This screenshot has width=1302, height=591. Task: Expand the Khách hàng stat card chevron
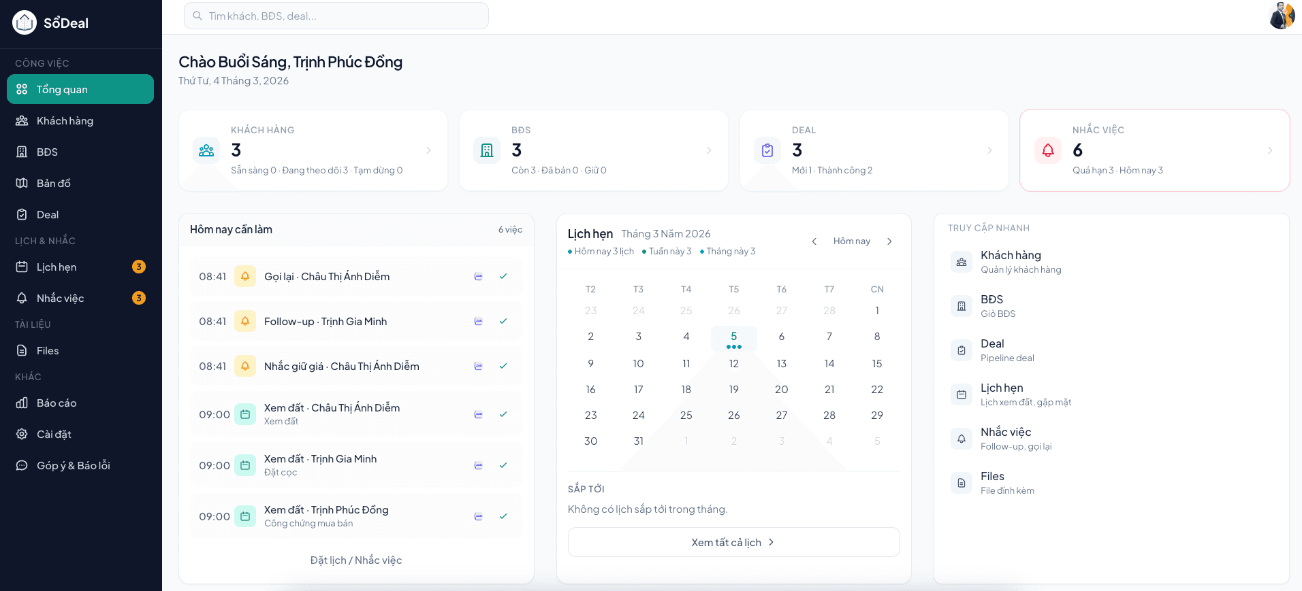tap(428, 150)
